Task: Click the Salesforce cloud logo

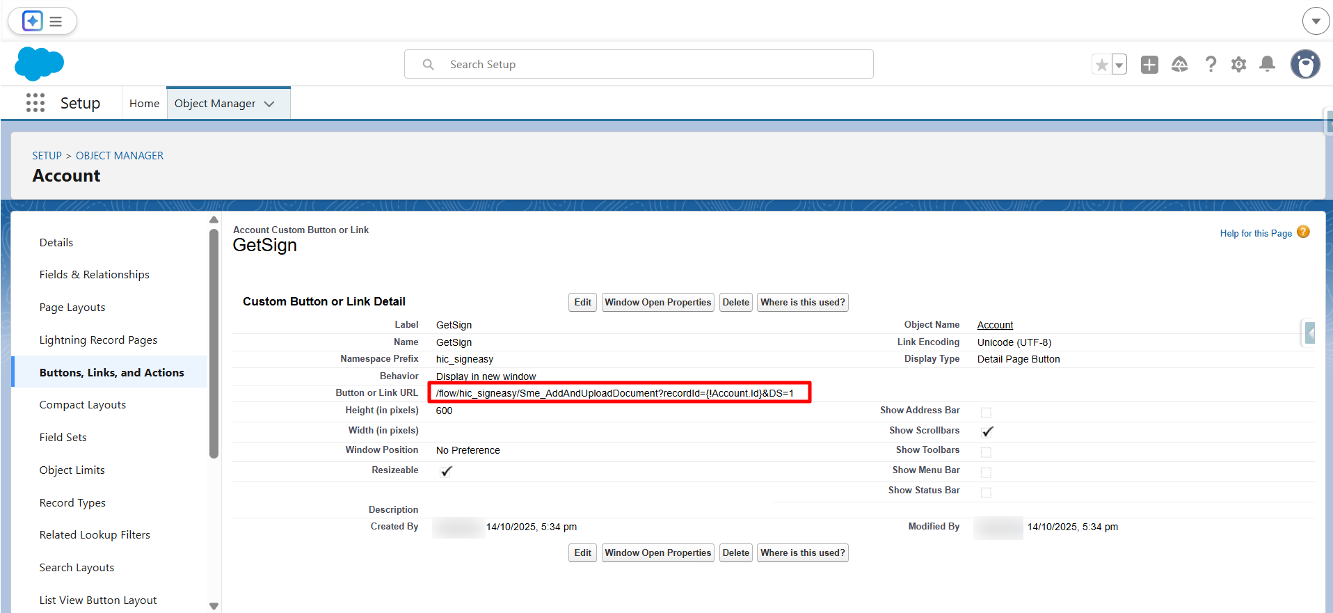Action: (x=39, y=64)
